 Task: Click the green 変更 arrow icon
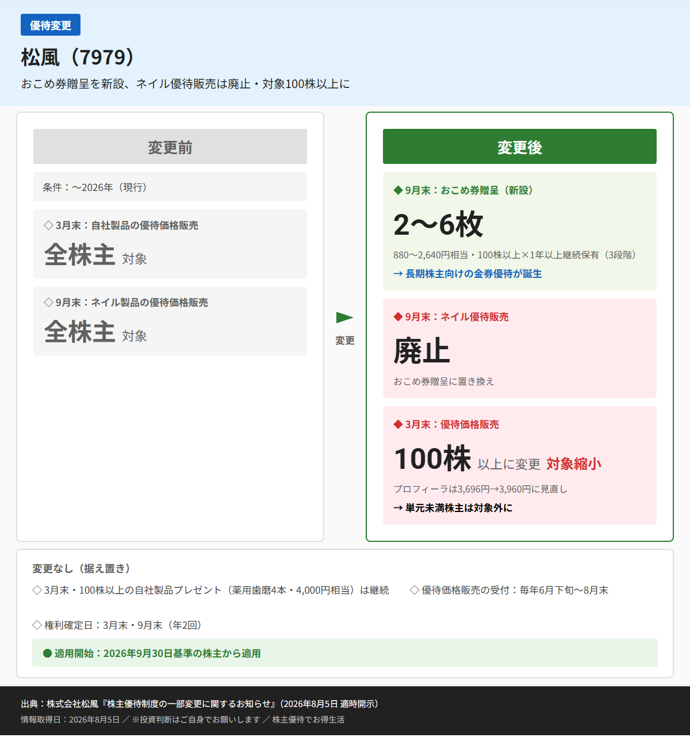pos(345,318)
